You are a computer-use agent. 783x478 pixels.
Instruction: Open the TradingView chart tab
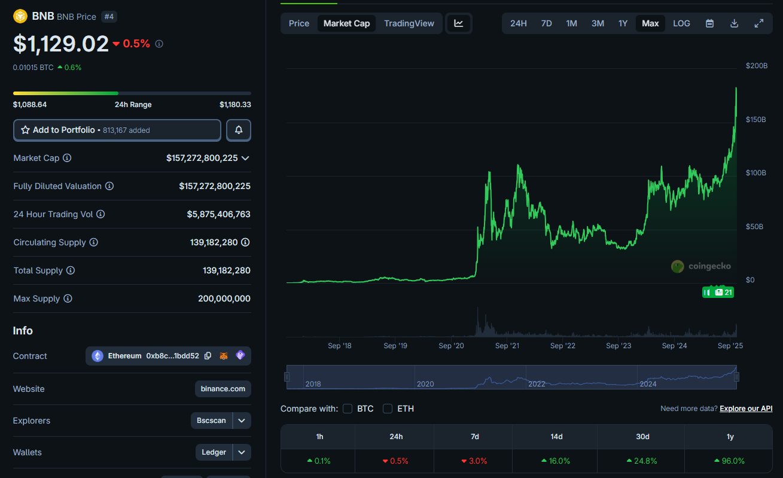(409, 23)
